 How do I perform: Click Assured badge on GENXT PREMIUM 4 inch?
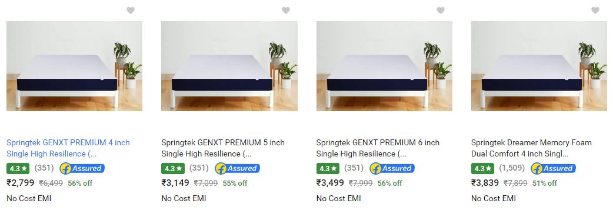click(x=82, y=168)
